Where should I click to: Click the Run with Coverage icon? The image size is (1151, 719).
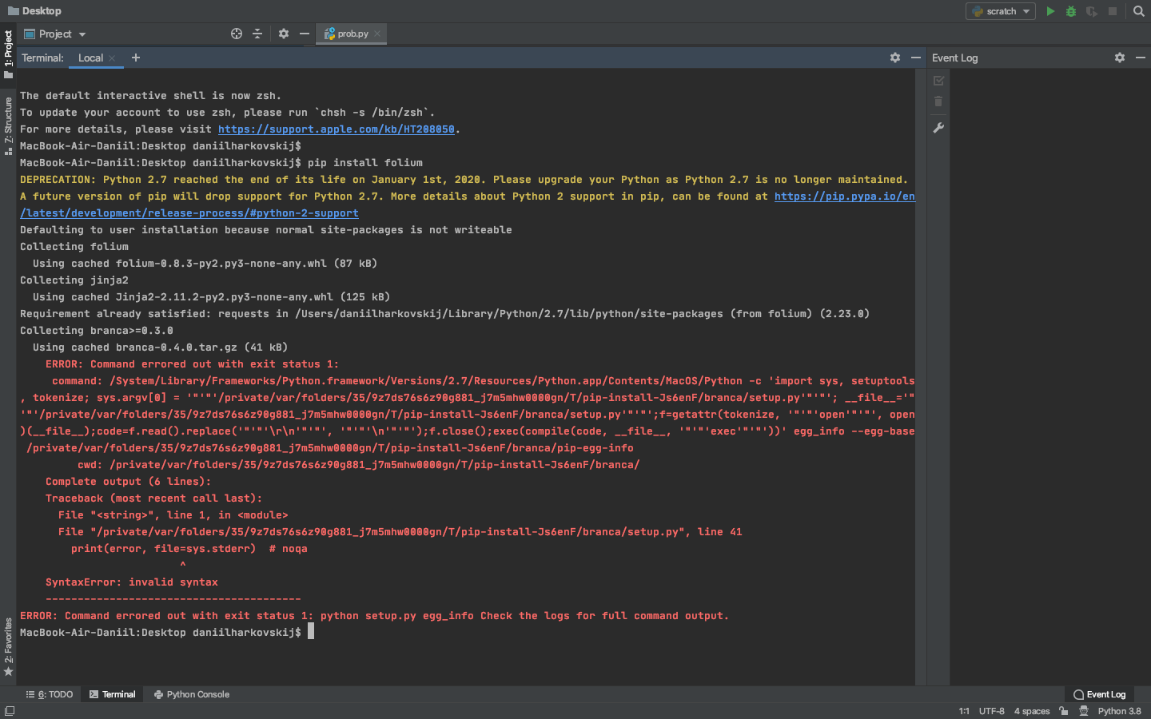pyautogui.click(x=1092, y=11)
